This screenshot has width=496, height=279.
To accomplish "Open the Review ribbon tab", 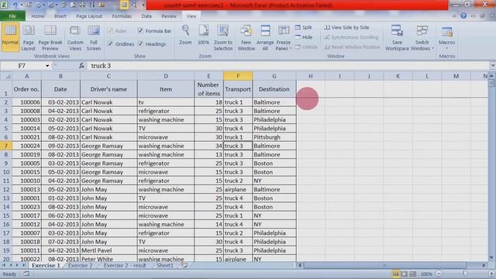I will (169, 15).
